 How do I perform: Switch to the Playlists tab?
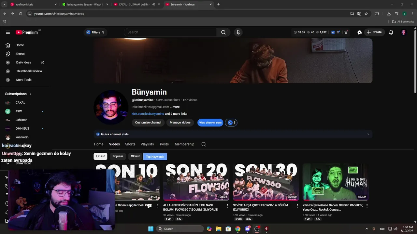click(147, 144)
